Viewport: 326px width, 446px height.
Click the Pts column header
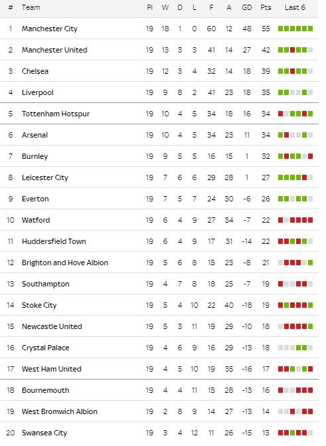point(266,7)
